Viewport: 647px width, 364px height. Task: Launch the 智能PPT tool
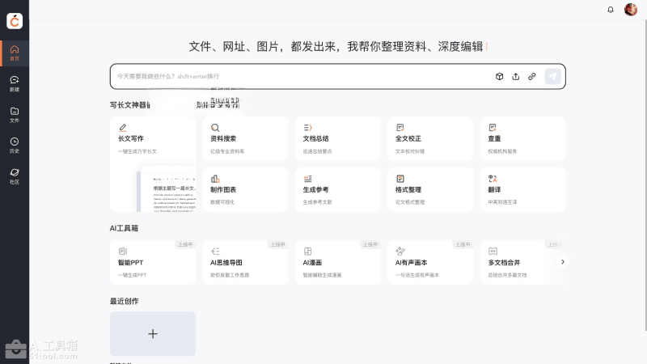[153, 262]
